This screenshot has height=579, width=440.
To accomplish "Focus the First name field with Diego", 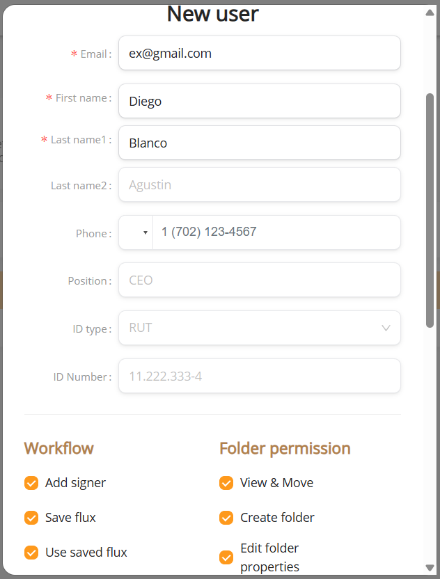I will (260, 101).
